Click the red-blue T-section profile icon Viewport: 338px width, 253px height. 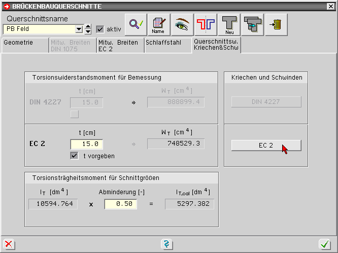click(x=206, y=24)
